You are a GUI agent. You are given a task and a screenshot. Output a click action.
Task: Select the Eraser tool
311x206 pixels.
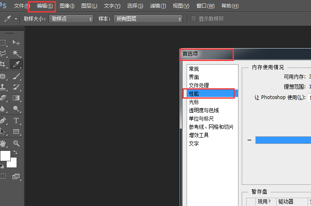click(x=3, y=98)
